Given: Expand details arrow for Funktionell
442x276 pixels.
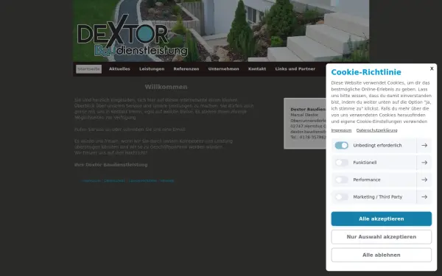Looking at the screenshot, I should pyautogui.click(x=424, y=163).
